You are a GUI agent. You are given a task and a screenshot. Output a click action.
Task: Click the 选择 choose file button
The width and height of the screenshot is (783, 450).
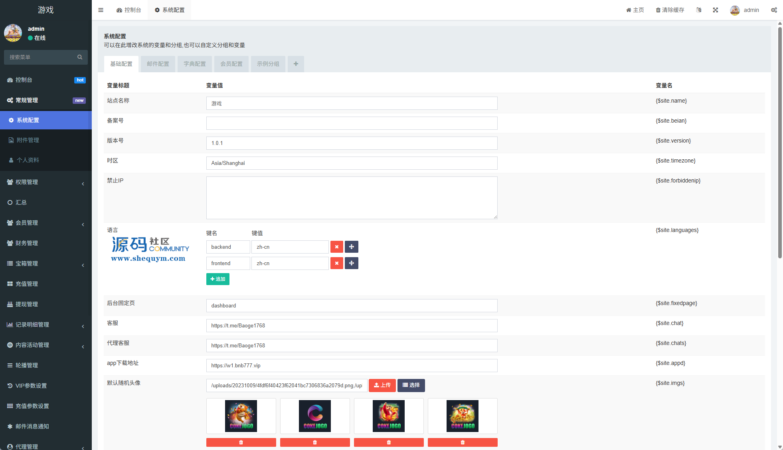(411, 385)
